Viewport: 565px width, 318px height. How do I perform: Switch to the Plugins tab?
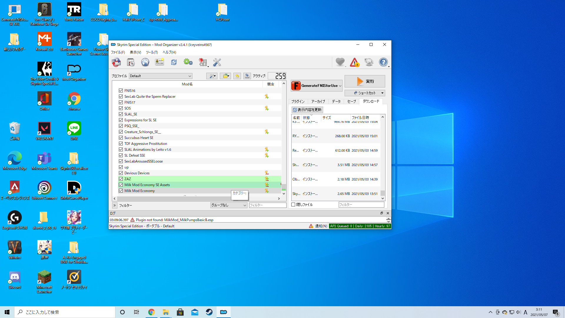[x=298, y=102]
